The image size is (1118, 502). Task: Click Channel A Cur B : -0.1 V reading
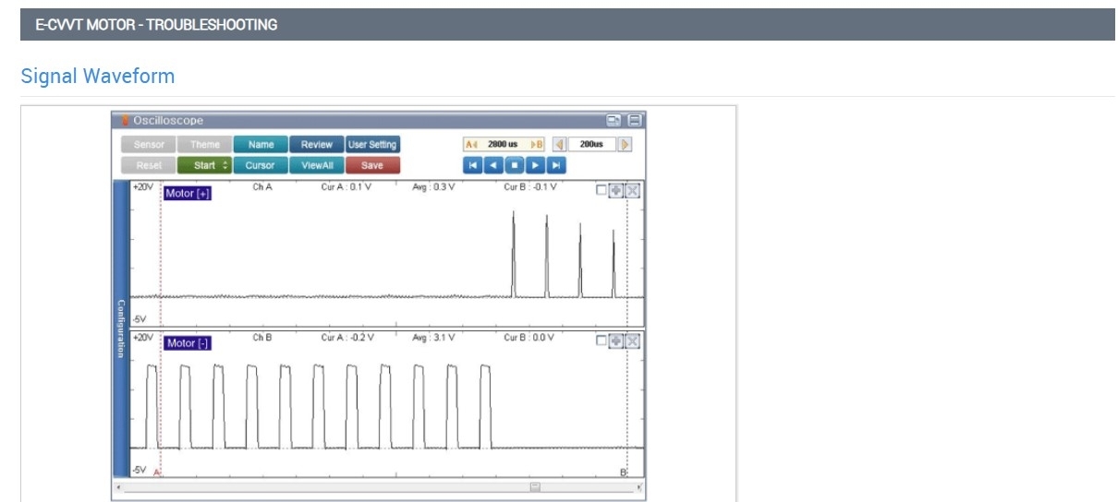point(530,186)
